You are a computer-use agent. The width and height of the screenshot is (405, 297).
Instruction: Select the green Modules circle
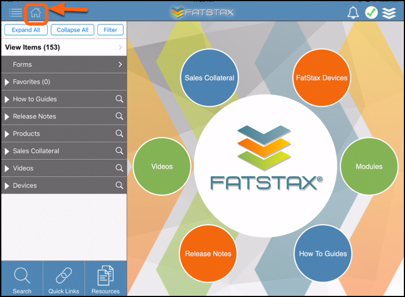[x=369, y=166]
